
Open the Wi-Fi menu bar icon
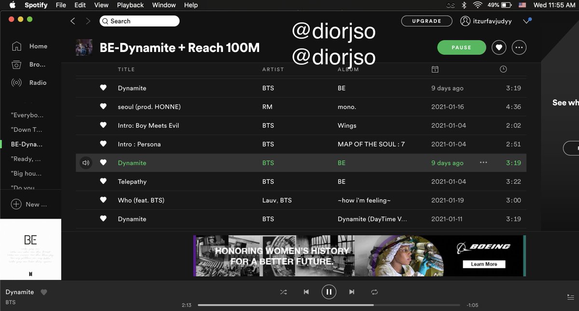(x=478, y=5)
